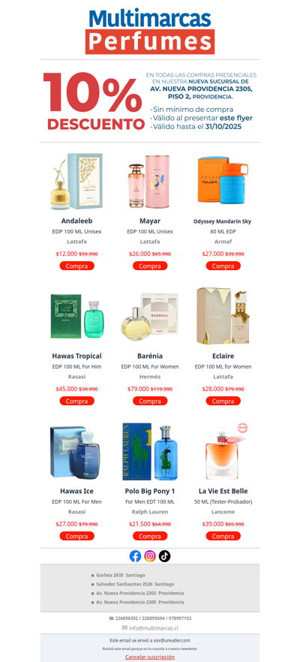Viewport: 300px width, 662px height.
Task: Open the Facebook social icon
Action: pos(135,556)
